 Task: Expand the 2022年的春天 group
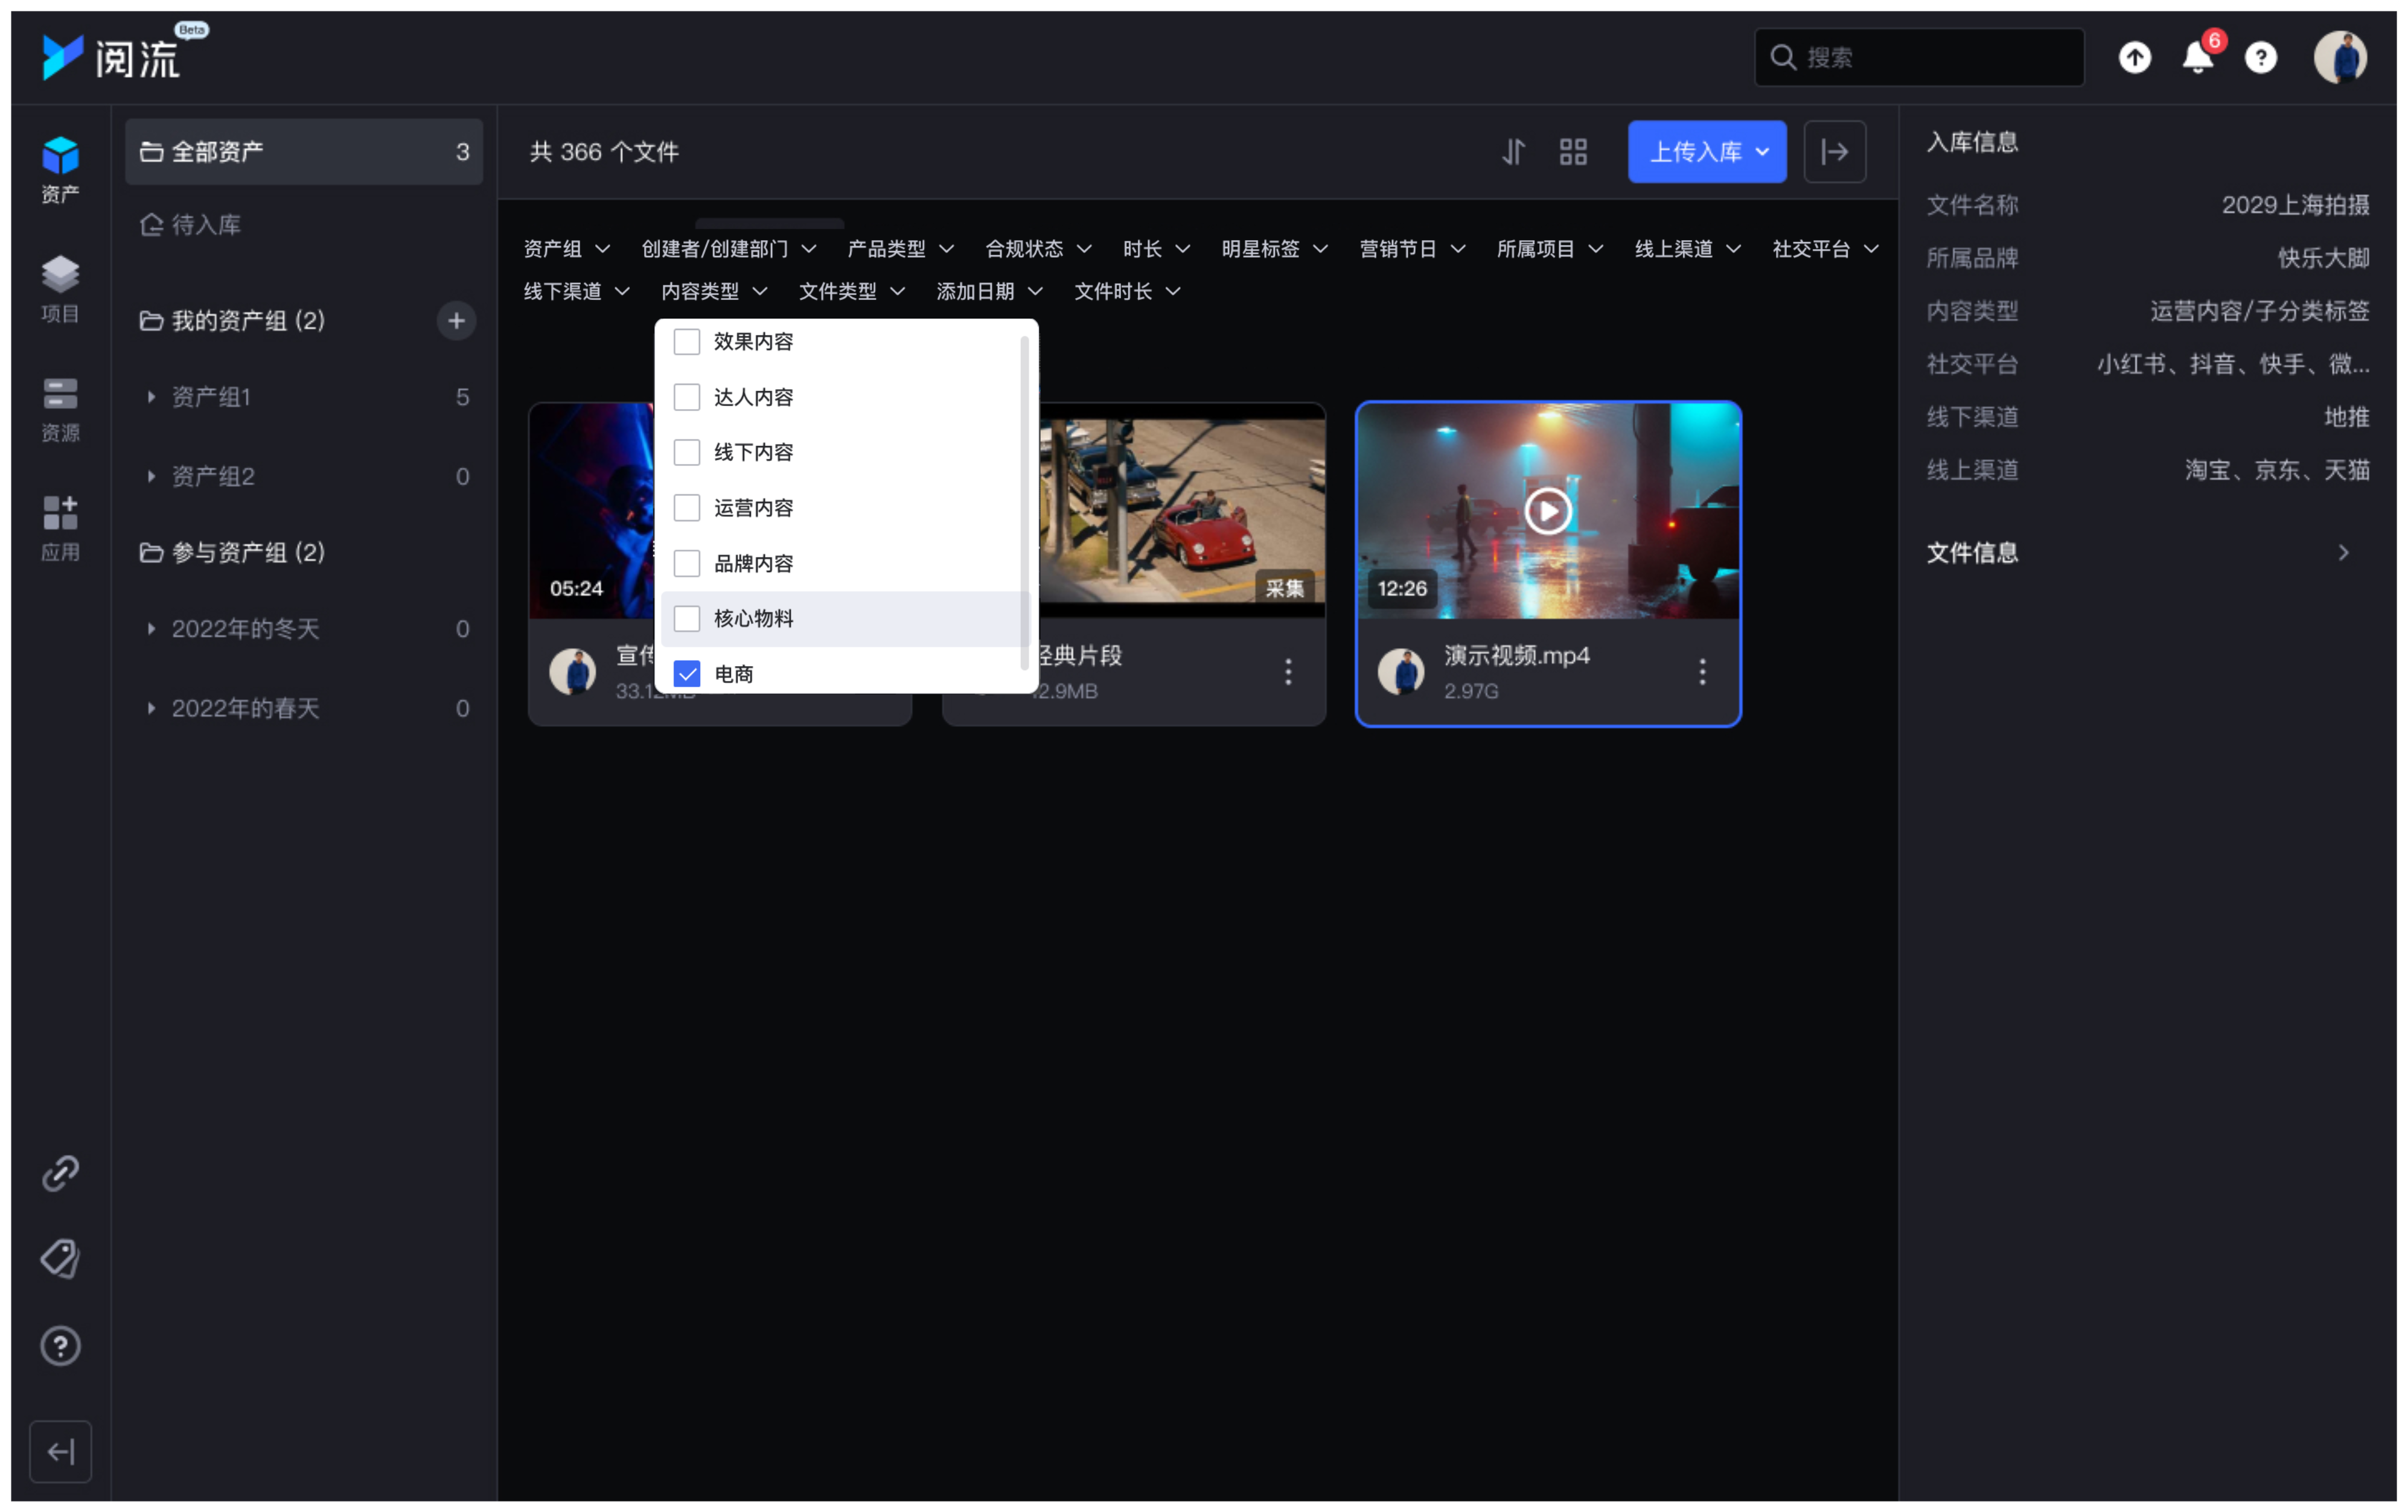click(151, 708)
